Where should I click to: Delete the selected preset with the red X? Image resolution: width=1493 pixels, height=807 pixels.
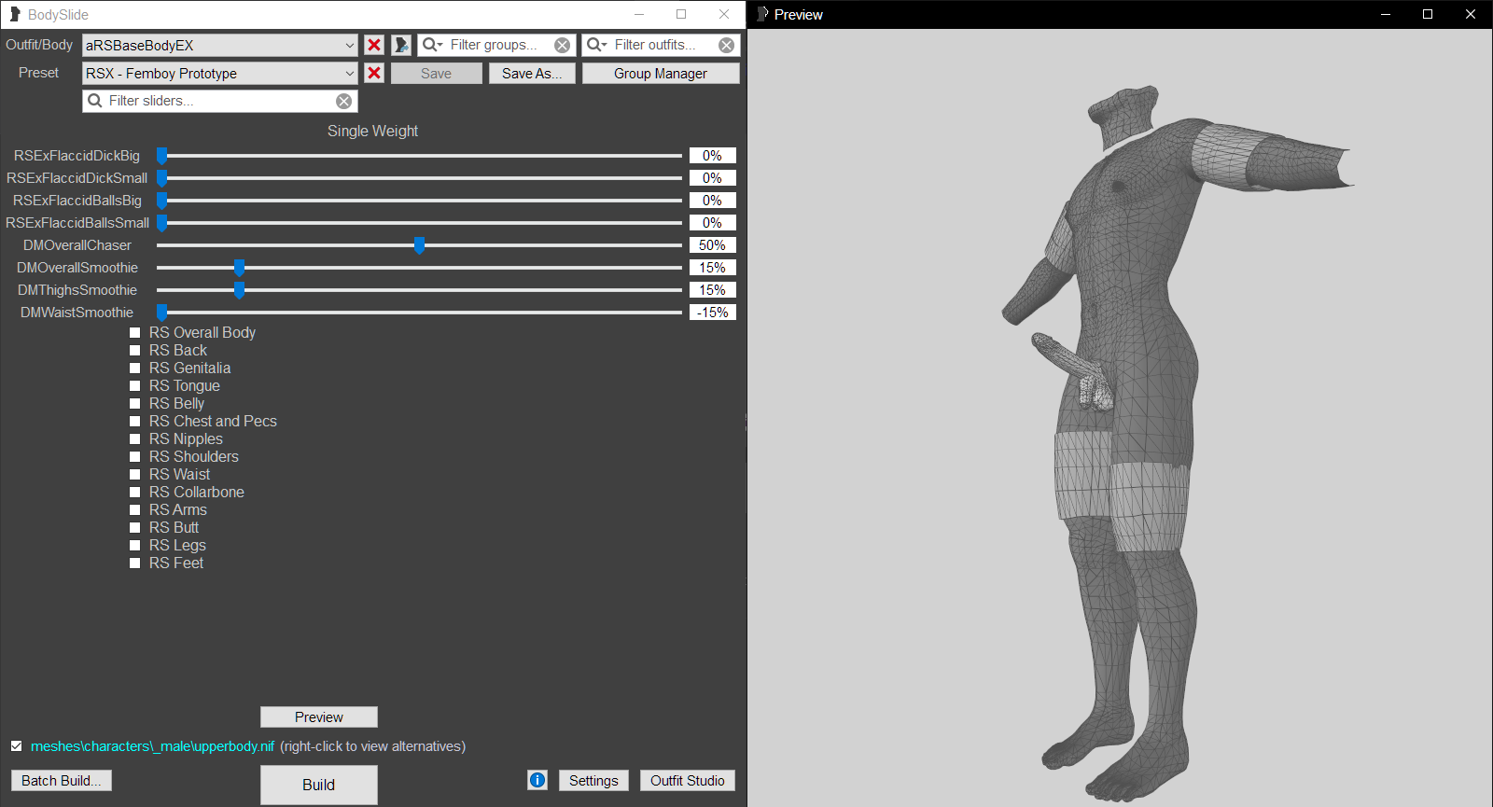[374, 73]
